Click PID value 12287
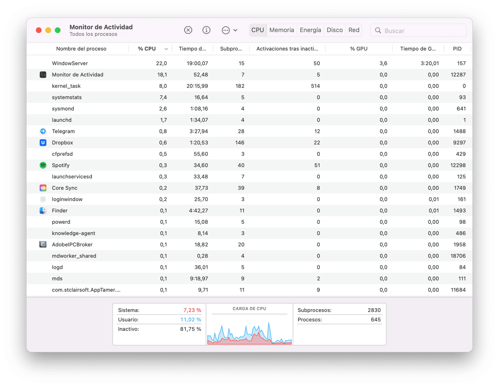The height and width of the screenshot is (387, 499). click(458, 75)
